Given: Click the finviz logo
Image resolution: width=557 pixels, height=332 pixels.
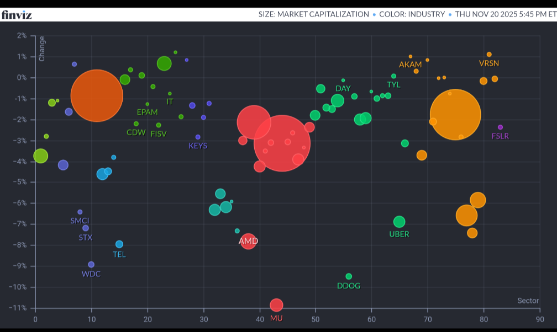Looking at the screenshot, I should [x=17, y=14].
